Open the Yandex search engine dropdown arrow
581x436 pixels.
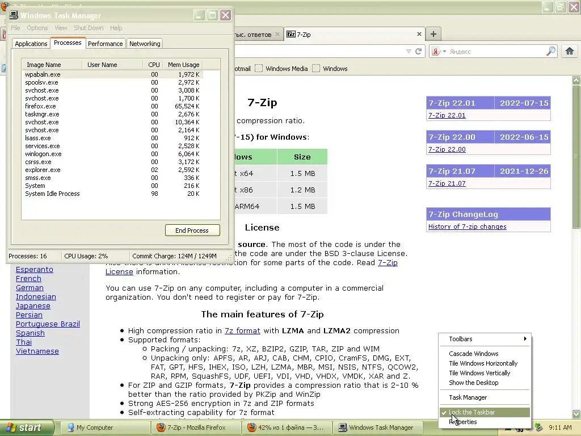(444, 51)
